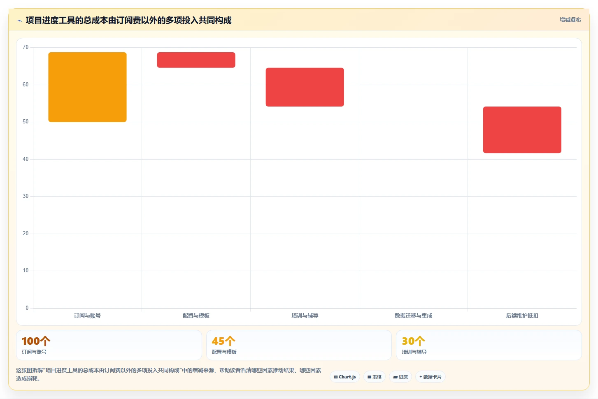Click the chart title 项目进度工具的总成本 heading
The height and width of the screenshot is (399, 598).
128,20
